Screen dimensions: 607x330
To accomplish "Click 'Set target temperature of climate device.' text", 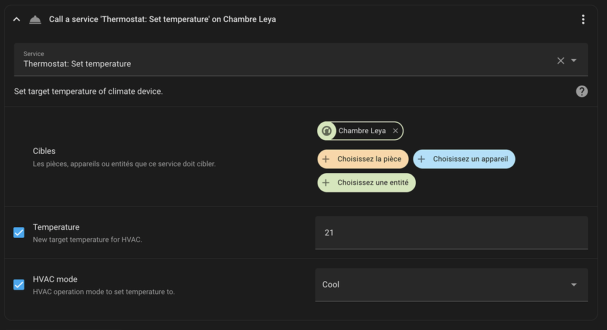I will (88, 92).
